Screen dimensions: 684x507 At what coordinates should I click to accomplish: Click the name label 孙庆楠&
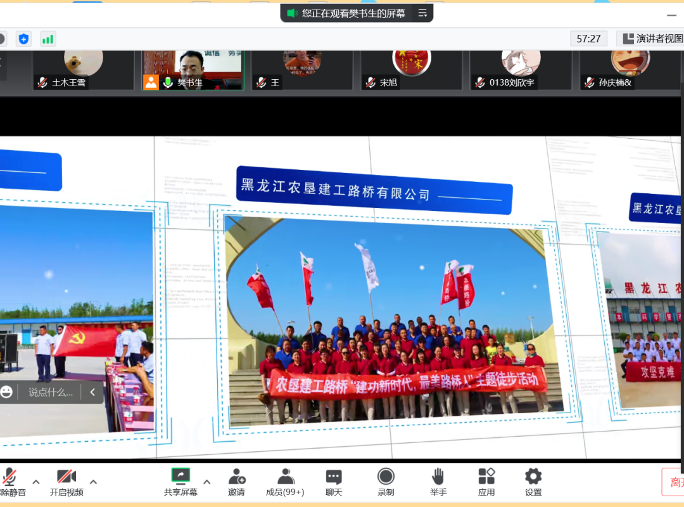coord(615,82)
